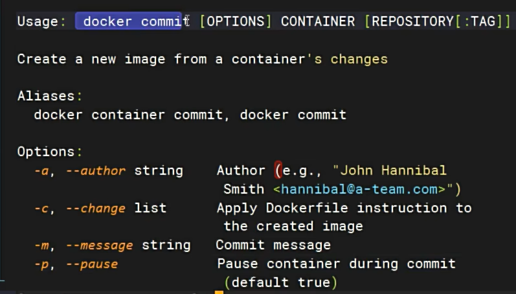Image resolution: width=516 pixels, height=294 pixels.
Task: Click the [REPOSITORY[:TAG]] argument text
Action: (438, 21)
